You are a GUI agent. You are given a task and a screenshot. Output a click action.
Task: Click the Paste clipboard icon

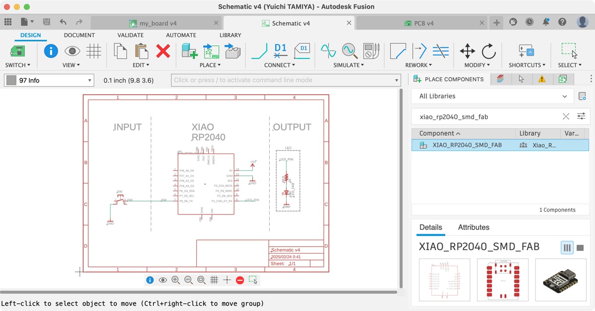[141, 51]
